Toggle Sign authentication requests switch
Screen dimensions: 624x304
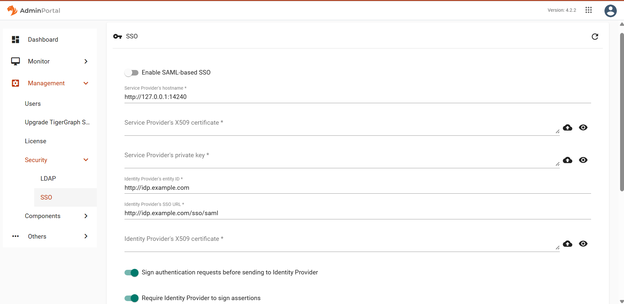pos(131,272)
